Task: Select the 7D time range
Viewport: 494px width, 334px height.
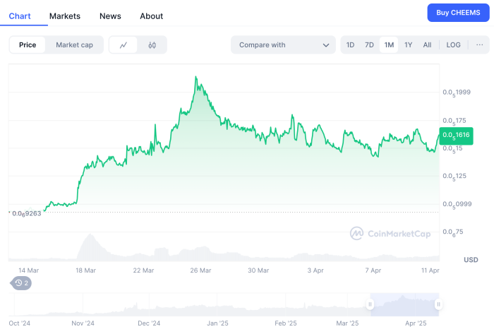Action: click(x=369, y=45)
